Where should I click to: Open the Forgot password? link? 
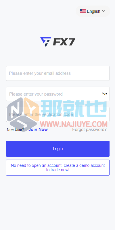click(x=89, y=129)
